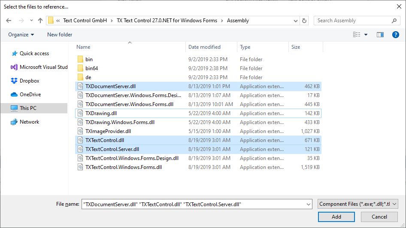
Task: Click the TXDrawing.dll file icon
Action: (80, 113)
